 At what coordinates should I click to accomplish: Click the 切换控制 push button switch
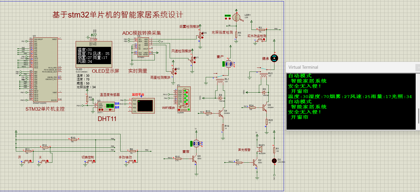(x=90, y=162)
